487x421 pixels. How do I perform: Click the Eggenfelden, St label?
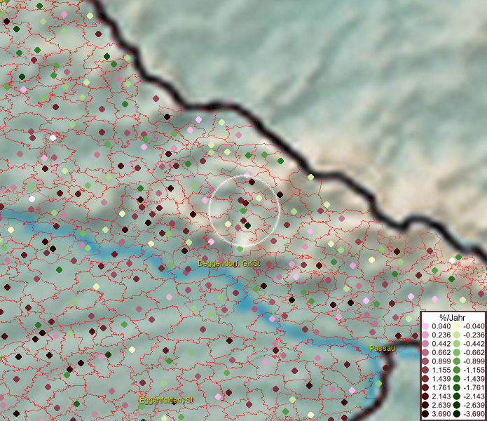pos(165,400)
